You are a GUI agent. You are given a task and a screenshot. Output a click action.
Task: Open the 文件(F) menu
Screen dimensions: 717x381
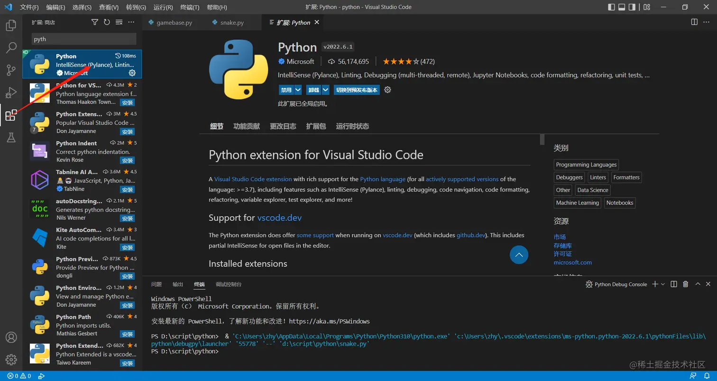click(29, 7)
